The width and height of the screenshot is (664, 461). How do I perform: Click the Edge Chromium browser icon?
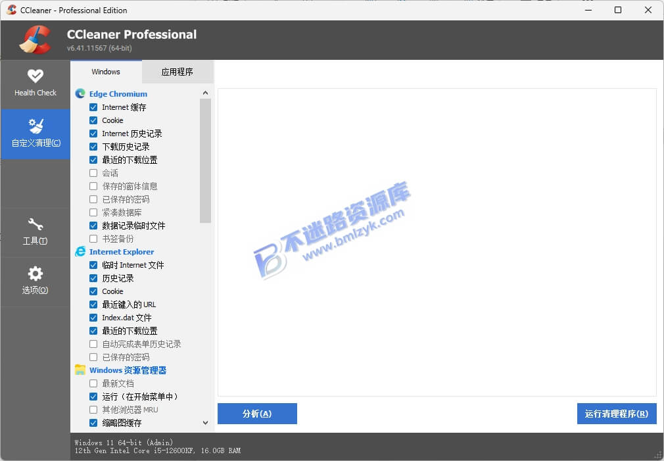click(80, 93)
